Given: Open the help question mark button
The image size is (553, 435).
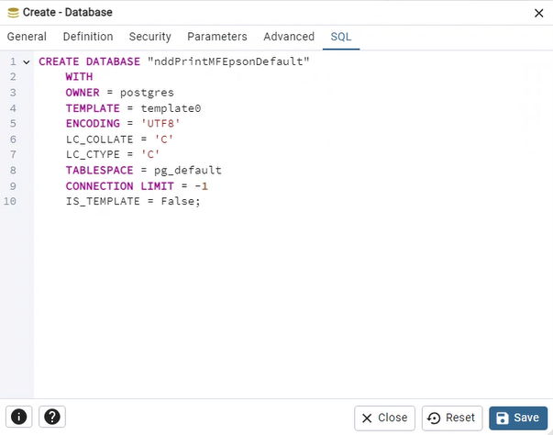Looking at the screenshot, I should coord(52,418).
